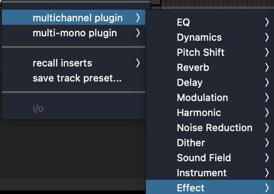The height and width of the screenshot is (194, 274).
Task: Open the highlighted Effect category
Action: coord(210,187)
